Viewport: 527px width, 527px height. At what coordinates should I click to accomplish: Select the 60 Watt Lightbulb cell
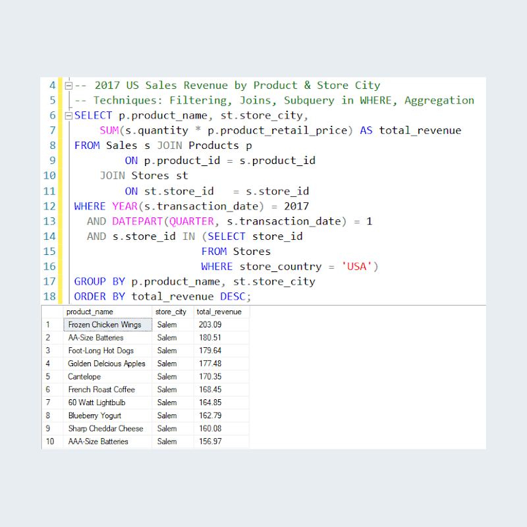point(107,402)
